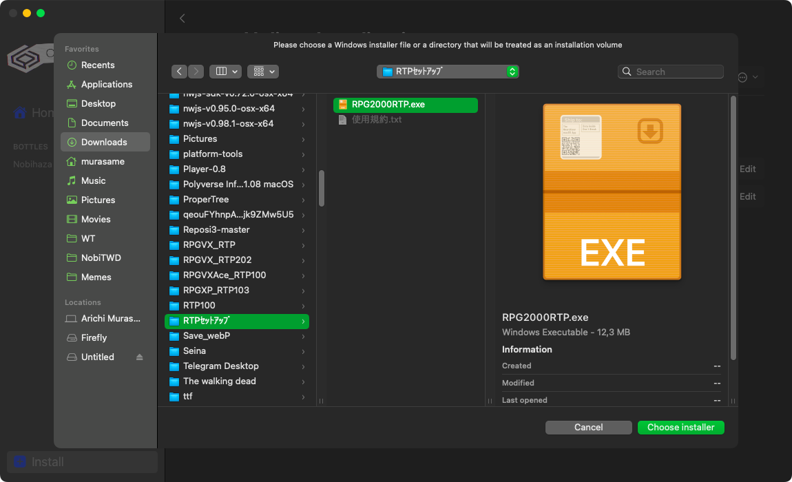Go to Desktop in the sidebar
This screenshot has width=792, height=482.
98,103
